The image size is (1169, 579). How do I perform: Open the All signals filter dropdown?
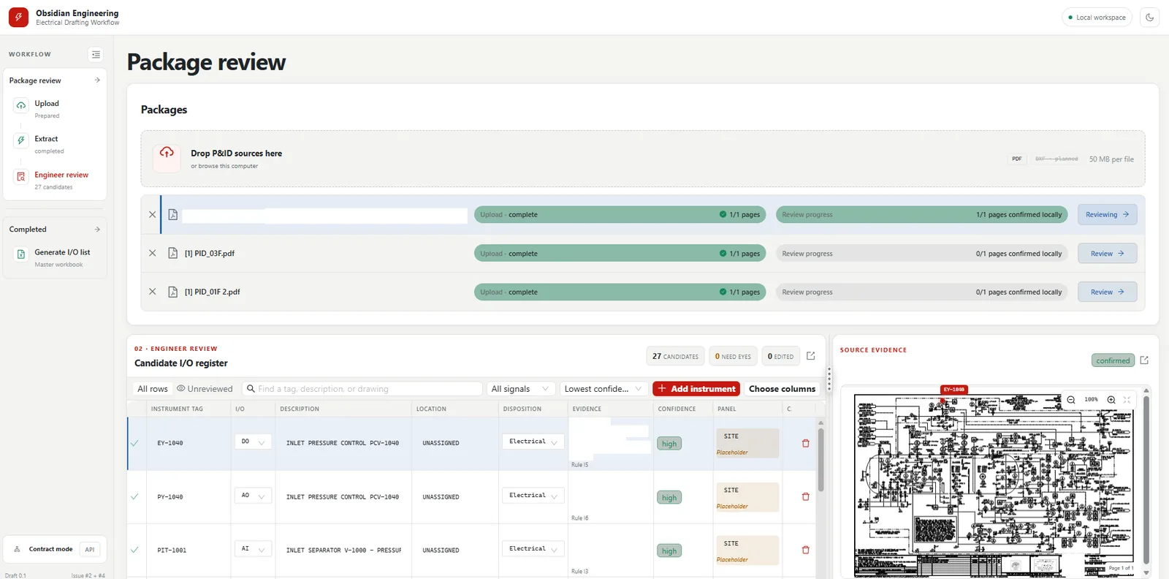coord(520,389)
